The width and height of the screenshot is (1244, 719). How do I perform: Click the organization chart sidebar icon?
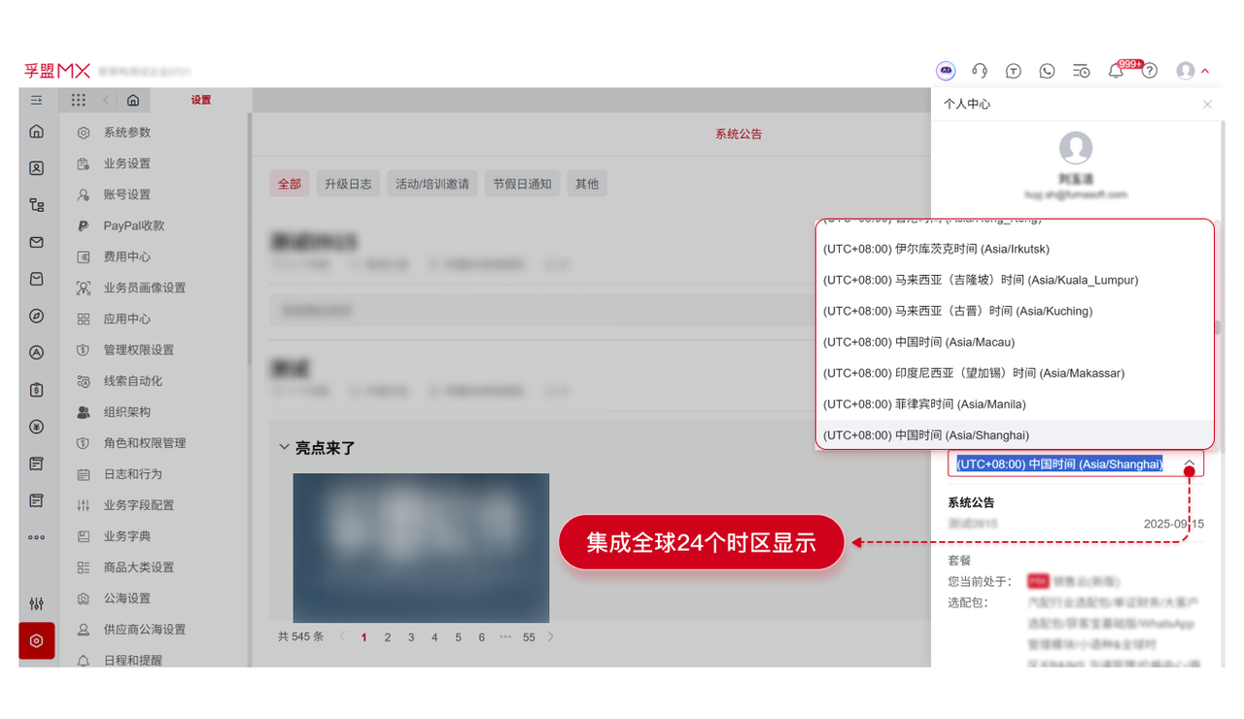[37, 205]
